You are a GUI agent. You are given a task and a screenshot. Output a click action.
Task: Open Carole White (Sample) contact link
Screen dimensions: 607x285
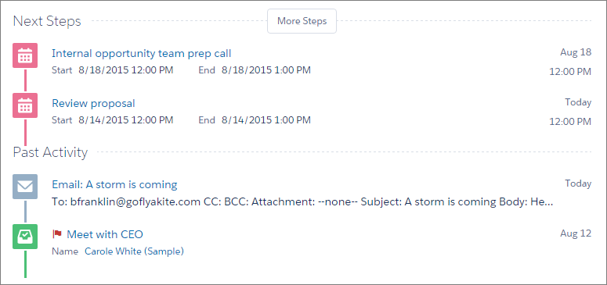135,251
